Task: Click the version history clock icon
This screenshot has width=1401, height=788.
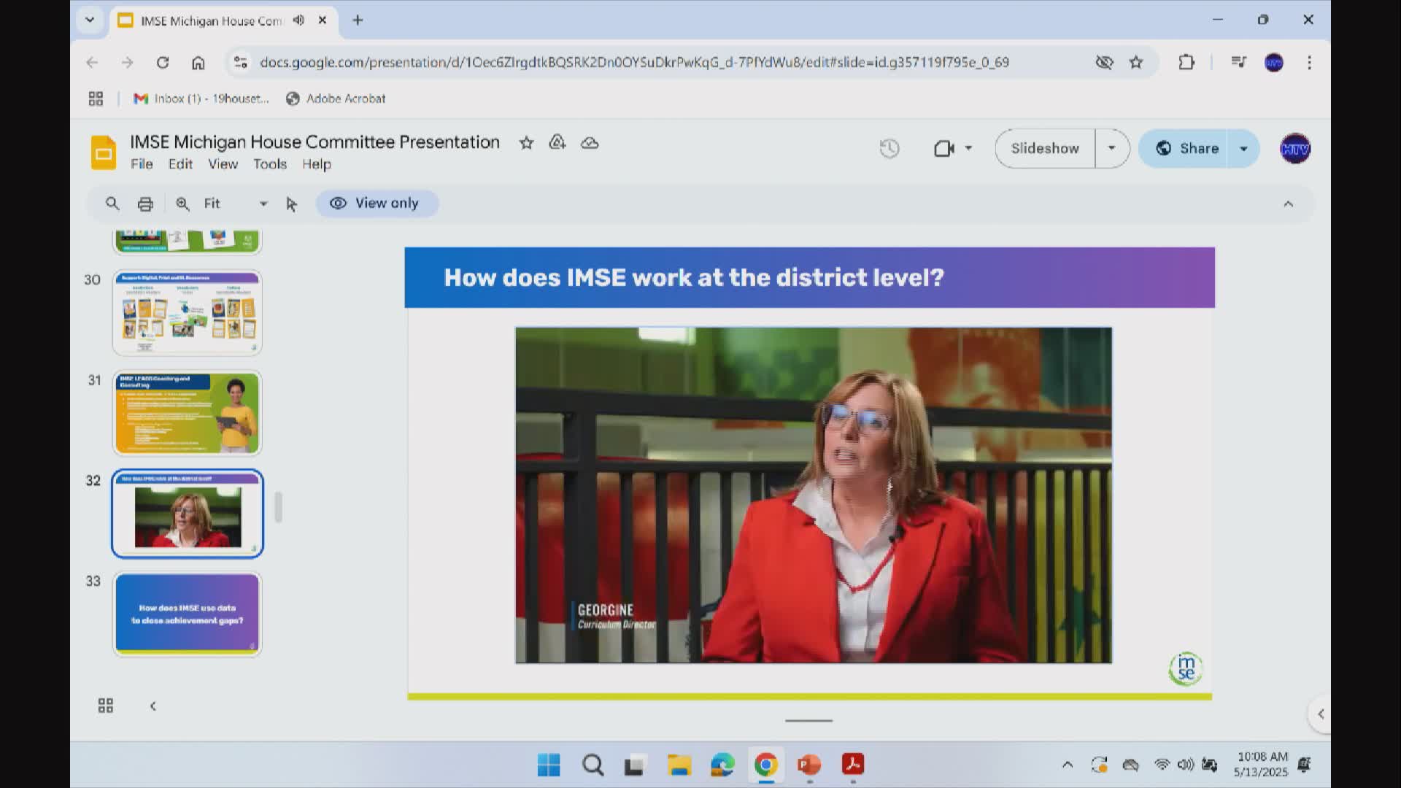Action: point(889,149)
